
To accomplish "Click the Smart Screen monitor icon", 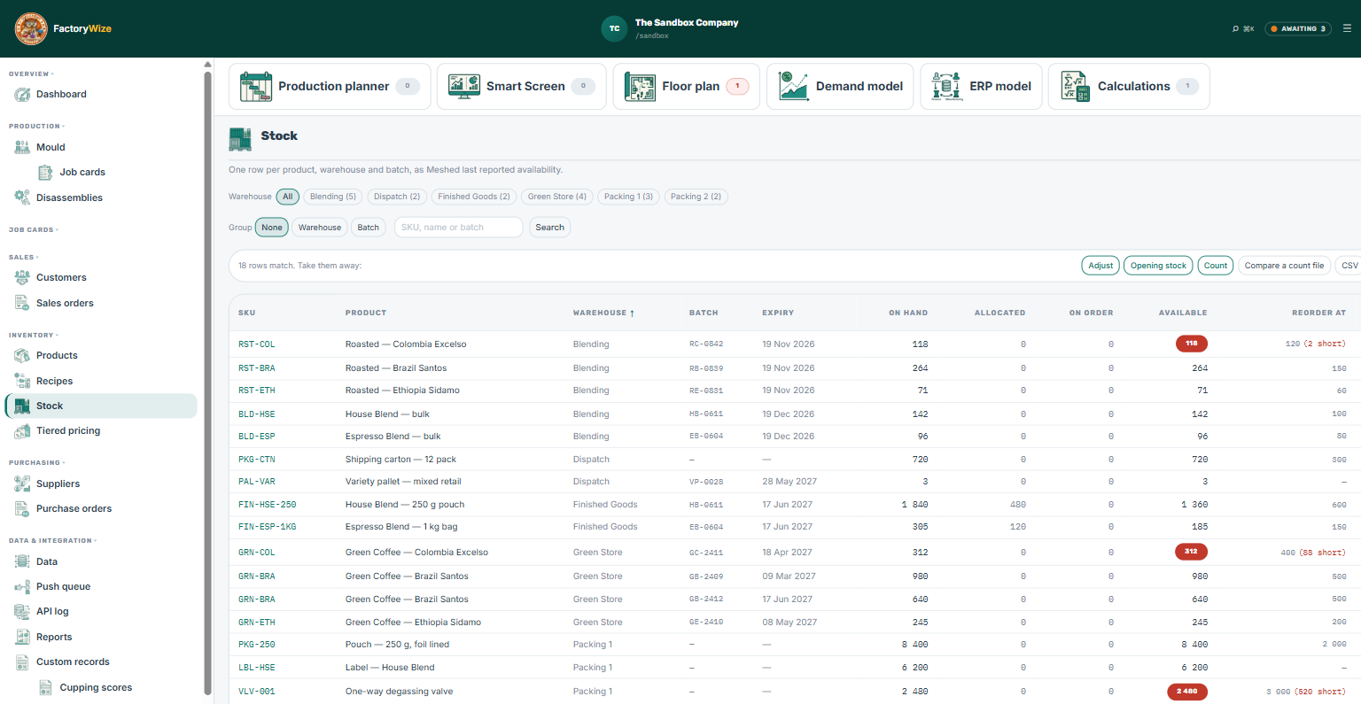I will tap(464, 86).
